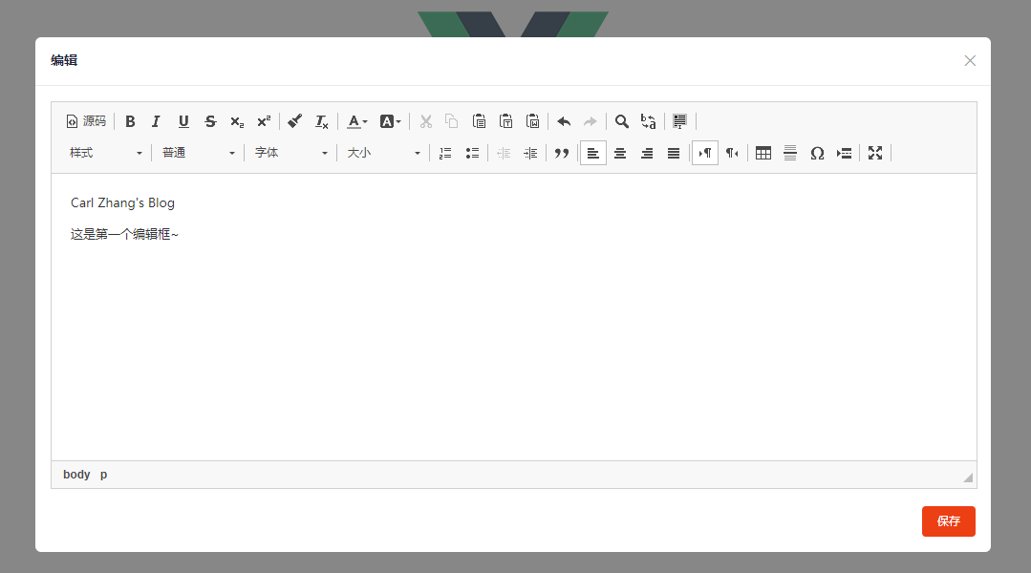Click the strikethrough icon
1031x573 pixels.
[x=210, y=121]
